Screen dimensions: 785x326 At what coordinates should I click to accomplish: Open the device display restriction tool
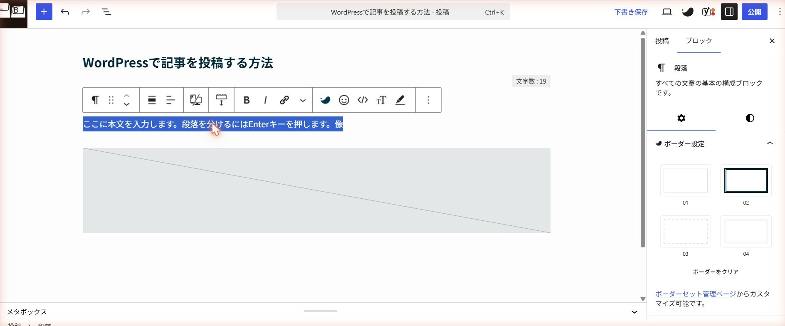click(x=196, y=100)
